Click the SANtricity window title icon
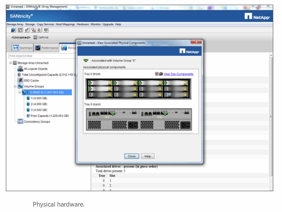Screen dimensions: 282x212 [8, 7]
